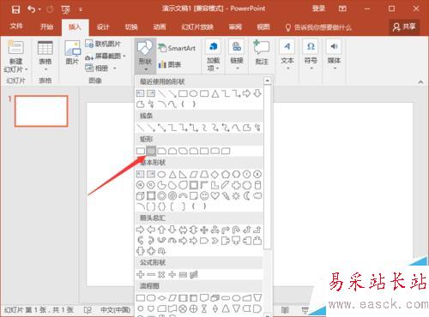Open the 审阅 ribbon tab
This screenshot has height=317, width=429.
coord(235,27)
